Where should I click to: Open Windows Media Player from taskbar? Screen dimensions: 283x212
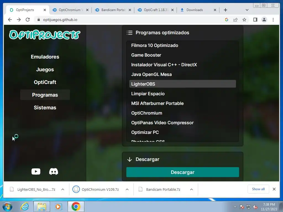[59, 206]
